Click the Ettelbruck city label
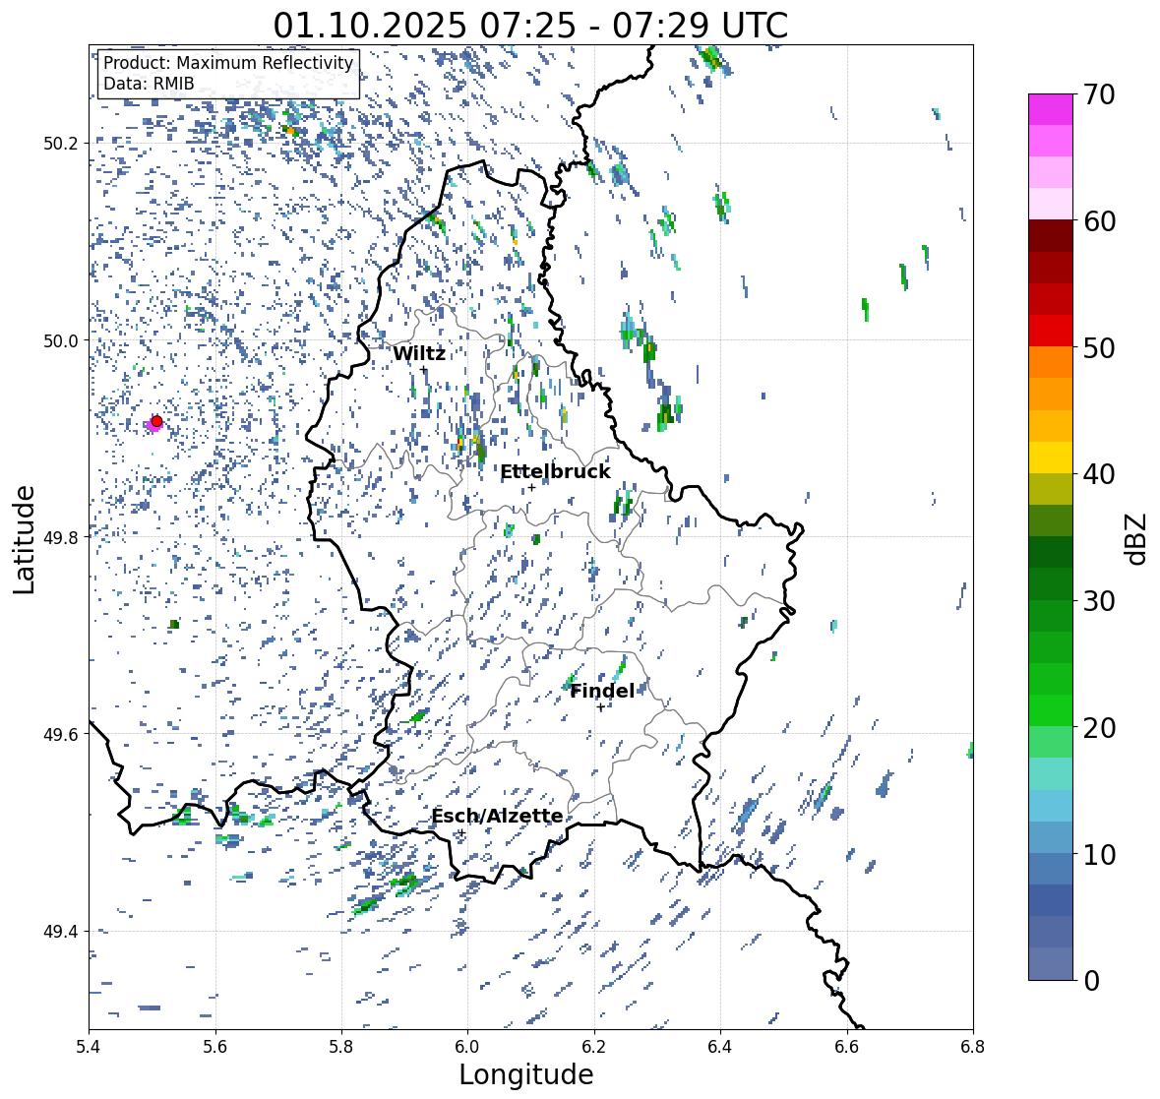The image size is (1160, 1099). pos(555,472)
